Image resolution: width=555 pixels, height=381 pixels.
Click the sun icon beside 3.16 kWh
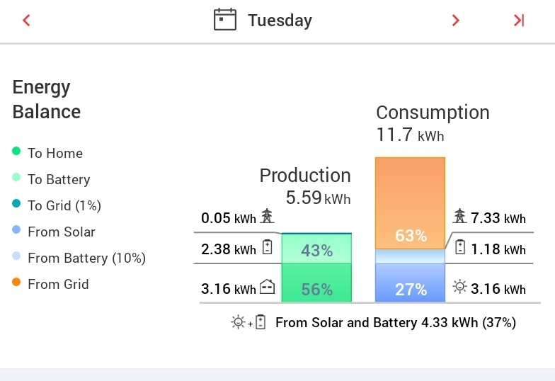pyautogui.click(x=460, y=287)
